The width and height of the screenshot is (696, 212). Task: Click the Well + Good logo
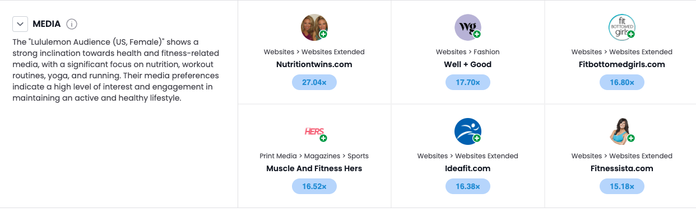468,27
